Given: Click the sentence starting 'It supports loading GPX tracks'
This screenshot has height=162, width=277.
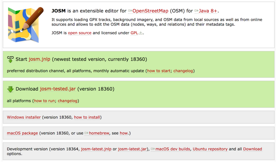Looking at the screenshot, I should point(157,22).
